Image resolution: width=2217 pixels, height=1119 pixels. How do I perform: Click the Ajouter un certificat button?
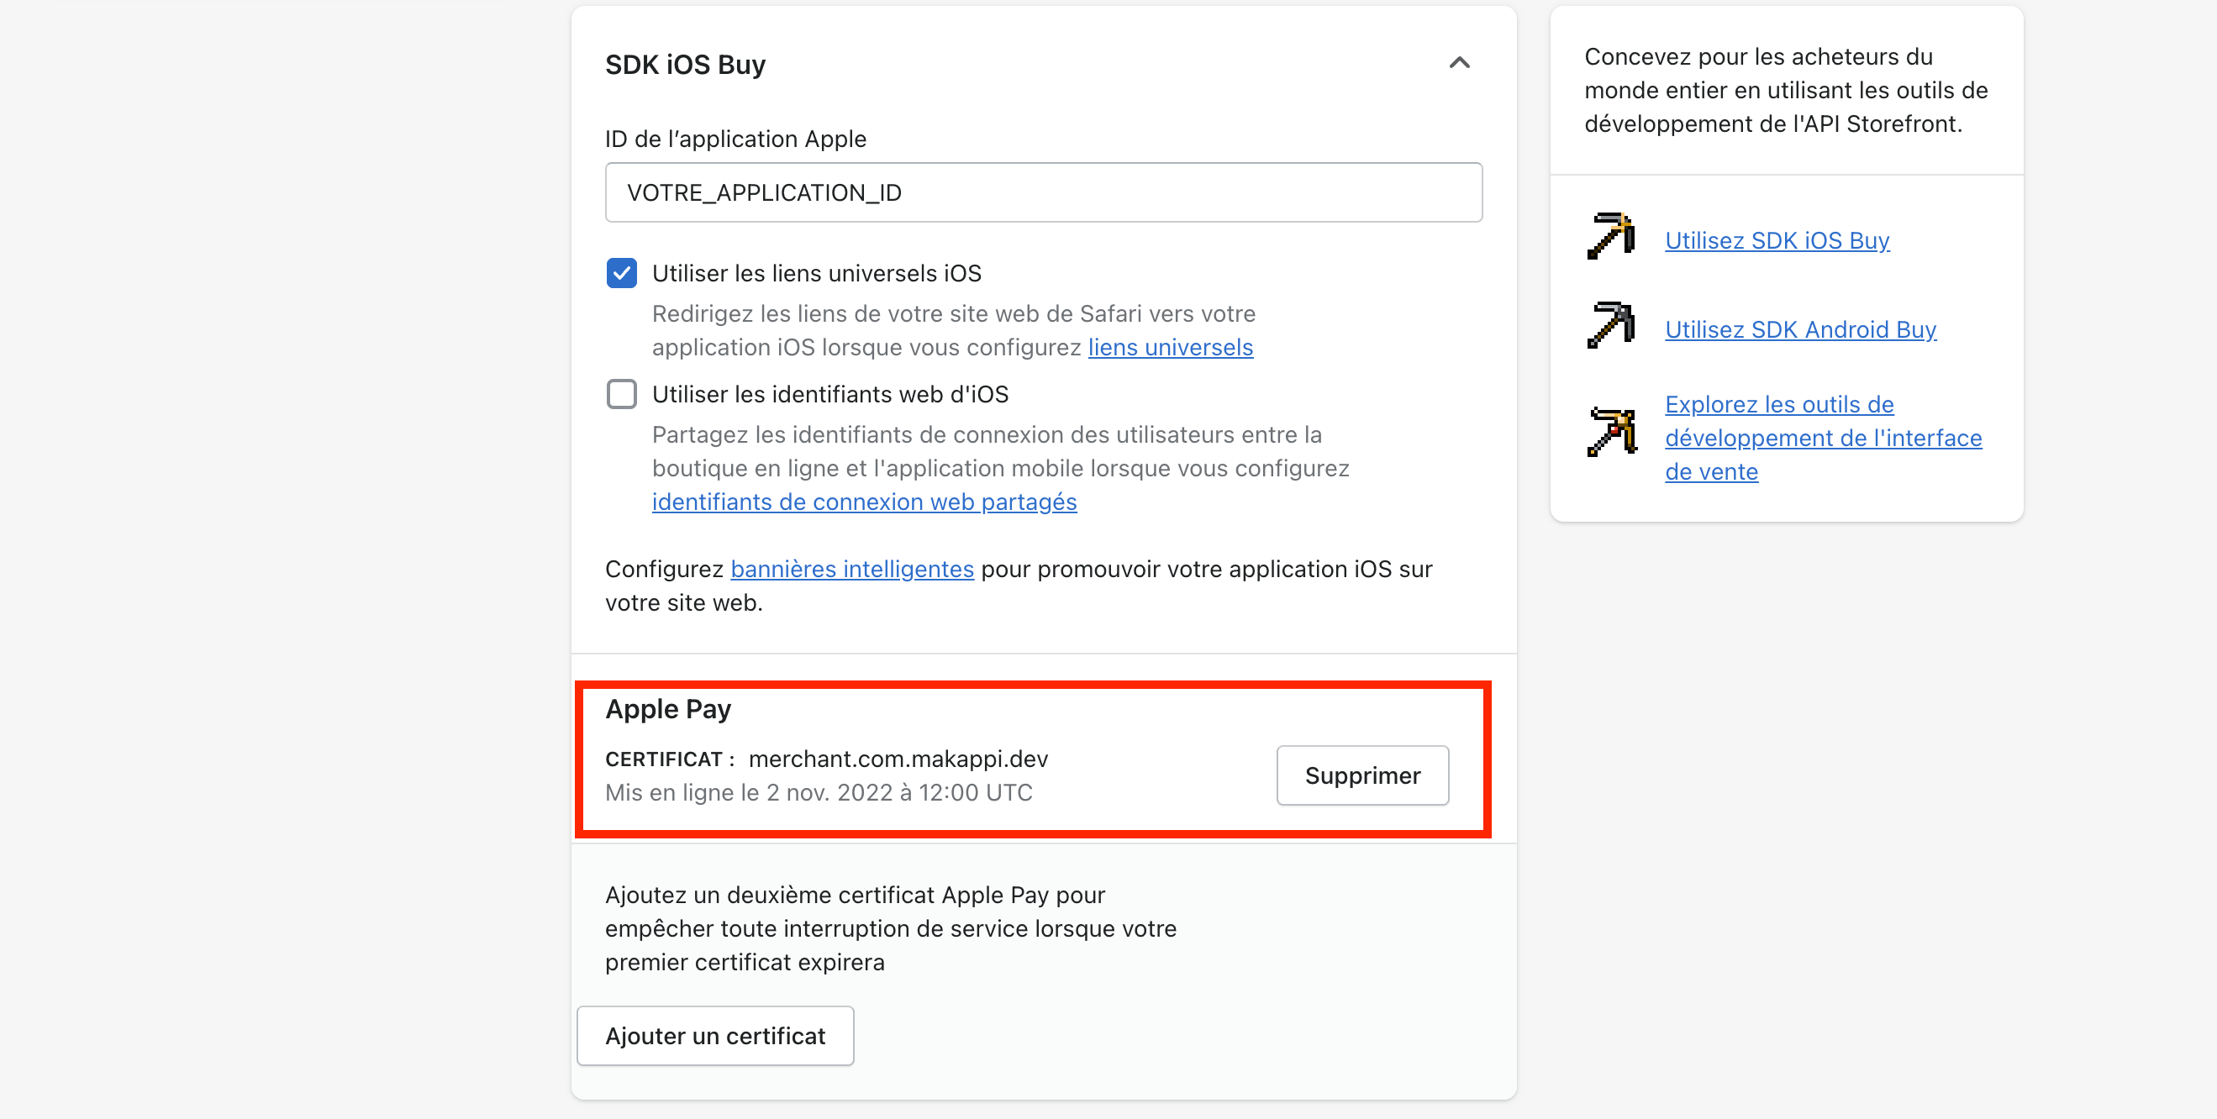pyautogui.click(x=715, y=1037)
